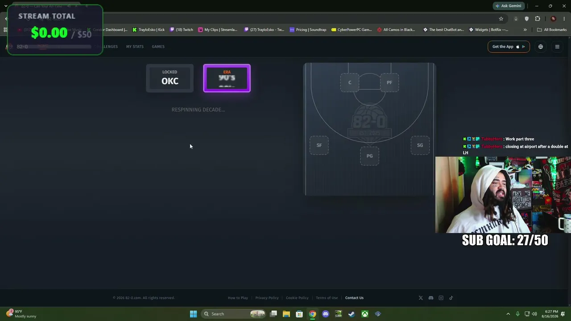Open the Chrome extensions puzzle icon
This screenshot has width=571, height=321.
click(538, 19)
